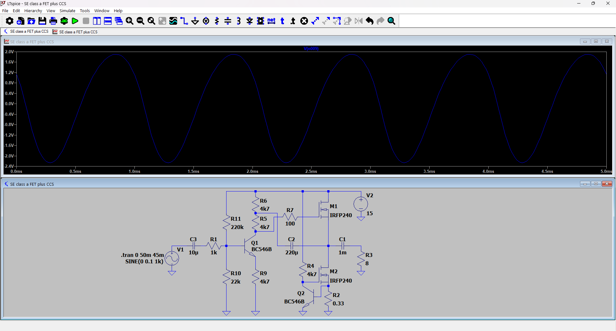The height and width of the screenshot is (331, 616).
Task: Open the Settings gear in toolbar
Action: [10, 21]
